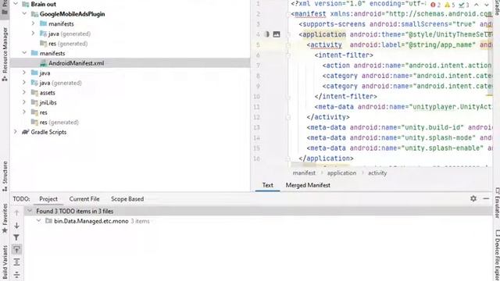Click Collapse All in the TODO panel
The height and width of the screenshot is (281, 500).
tap(16, 274)
